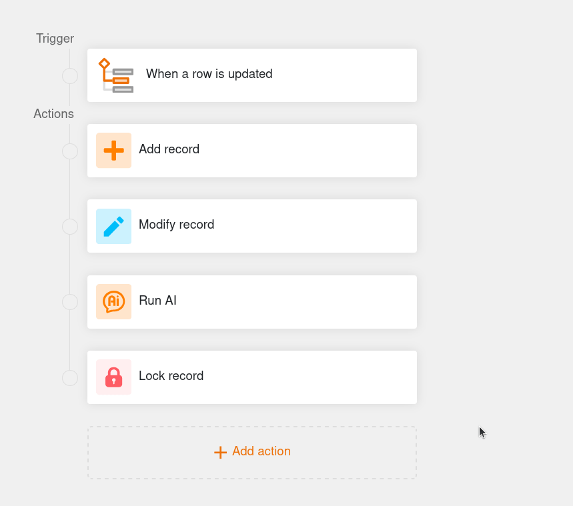Click the Run AI chat bubble icon
This screenshot has height=506, width=573.
tap(113, 301)
